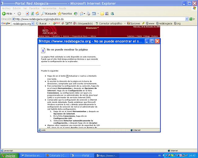The image size is (198, 158).
Task: Maximize the redabogacia error popup window
Action: pos(152,41)
